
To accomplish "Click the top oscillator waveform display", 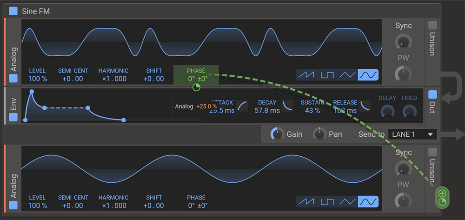I will pyautogui.click(x=202, y=42).
